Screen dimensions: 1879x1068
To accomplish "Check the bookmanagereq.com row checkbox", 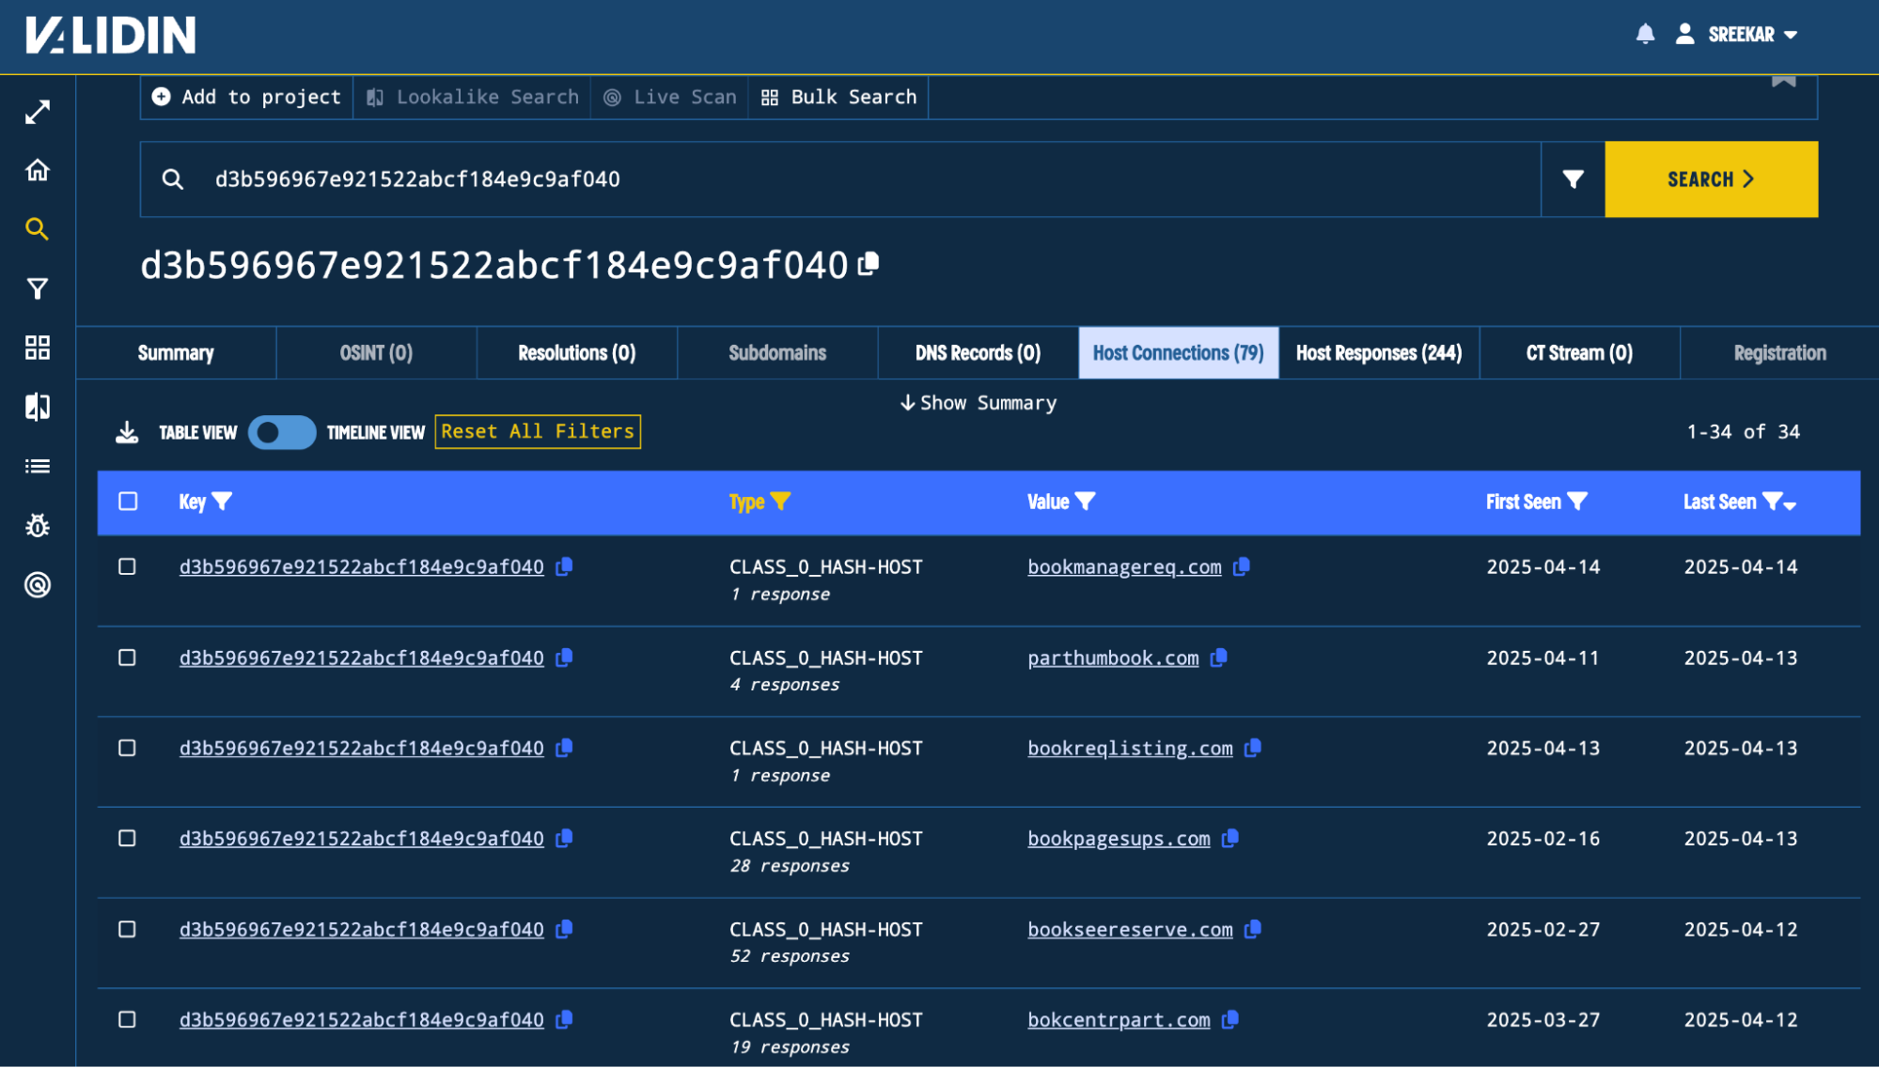I will [128, 566].
